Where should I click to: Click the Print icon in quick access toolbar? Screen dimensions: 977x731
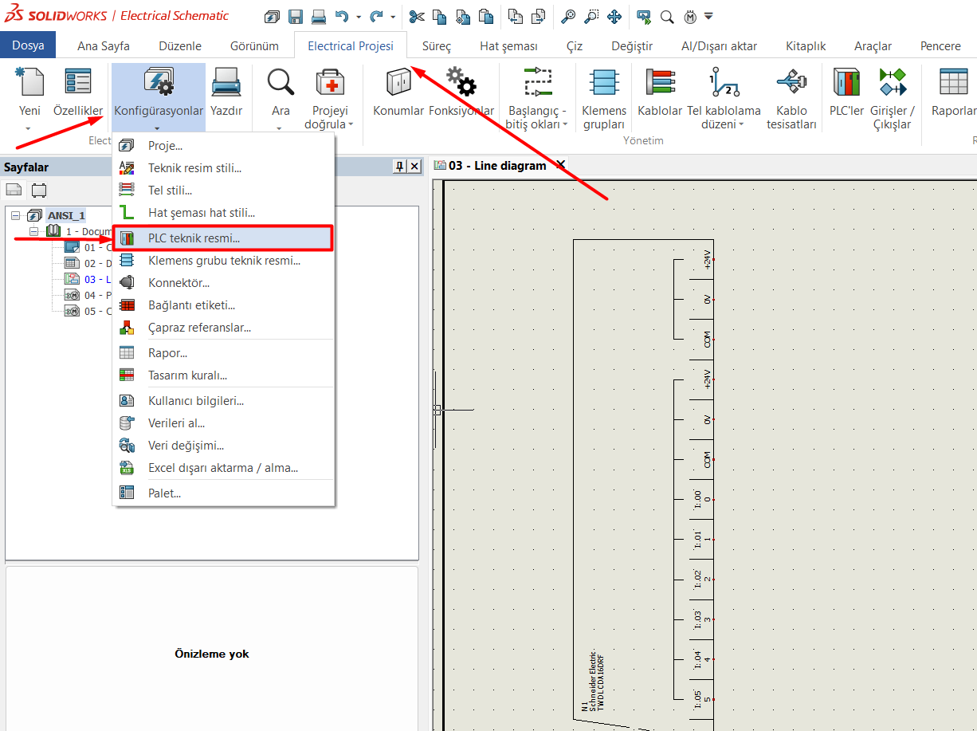(x=318, y=16)
